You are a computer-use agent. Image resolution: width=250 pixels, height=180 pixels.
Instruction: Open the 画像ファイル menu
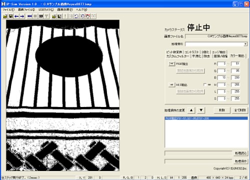(26, 9)
